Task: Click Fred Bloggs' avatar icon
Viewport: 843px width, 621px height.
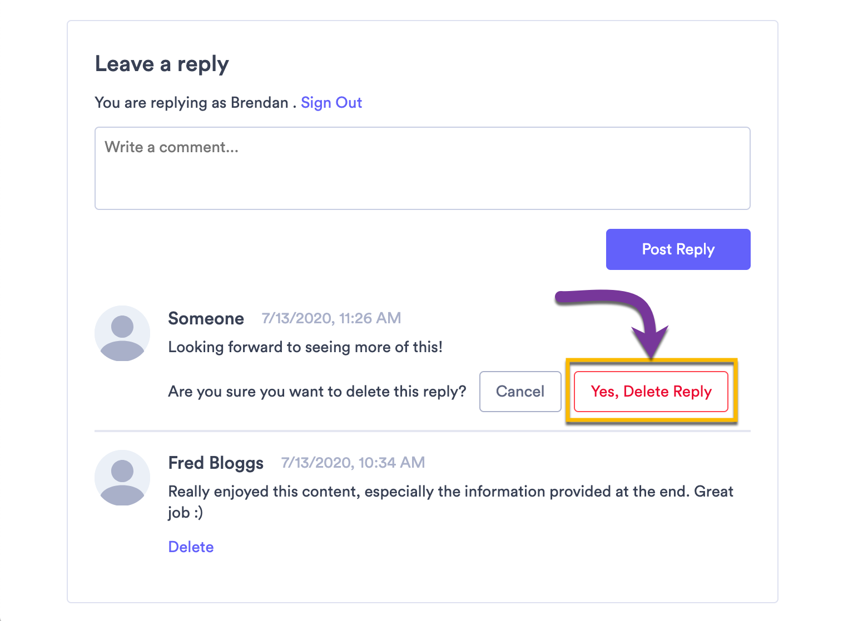Action: pos(122,478)
